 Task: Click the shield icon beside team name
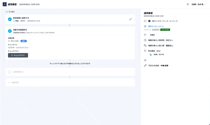145,21
